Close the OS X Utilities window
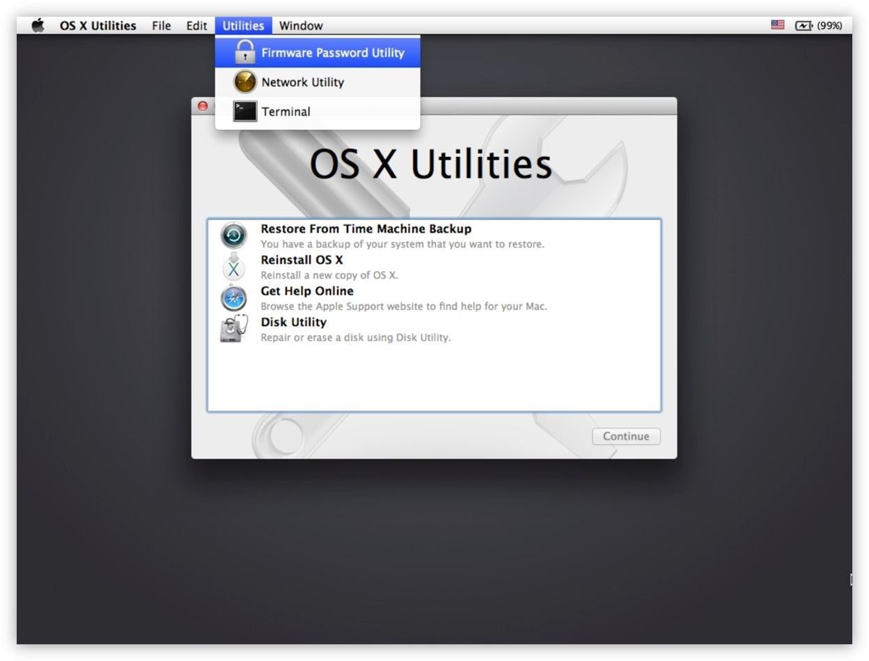 pos(203,106)
